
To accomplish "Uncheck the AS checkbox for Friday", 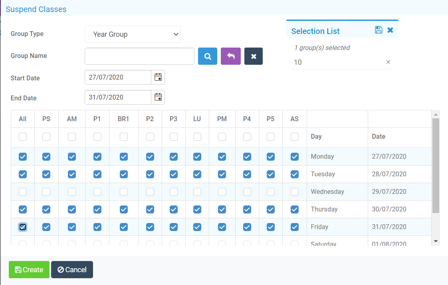I will (295, 227).
